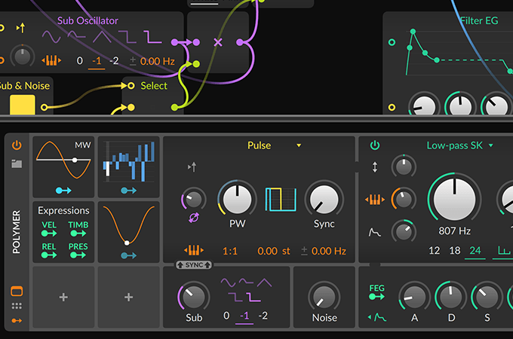Open the dotted grid view icon
The image size is (513, 339).
17,306
